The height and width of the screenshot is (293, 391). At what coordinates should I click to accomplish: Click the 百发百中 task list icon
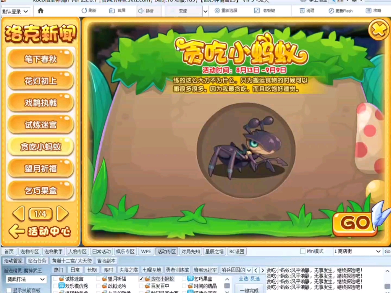tap(147, 286)
